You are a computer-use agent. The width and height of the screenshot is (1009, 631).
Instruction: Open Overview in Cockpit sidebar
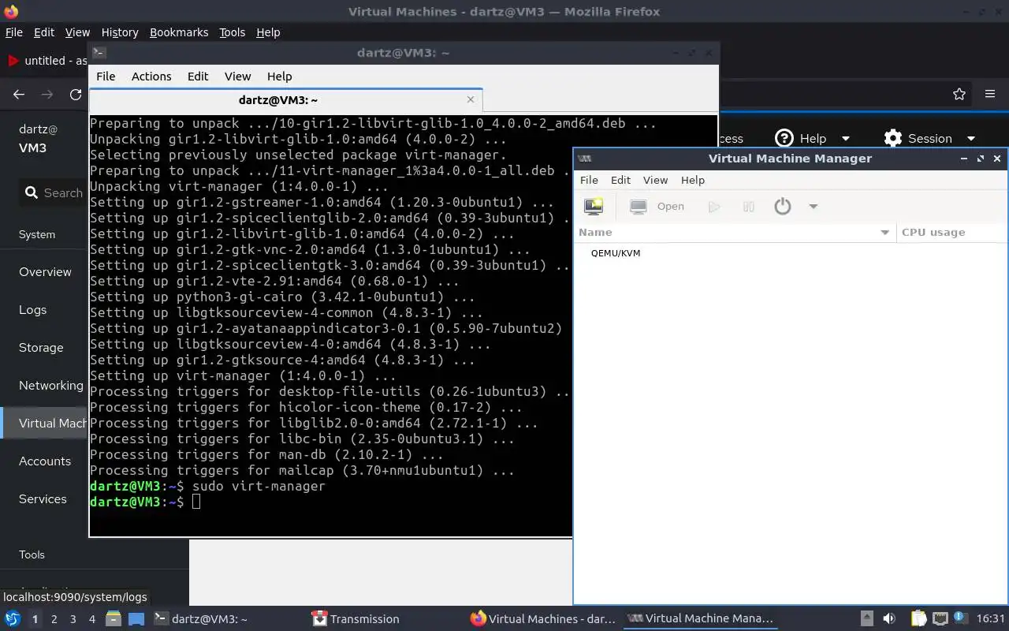(45, 271)
